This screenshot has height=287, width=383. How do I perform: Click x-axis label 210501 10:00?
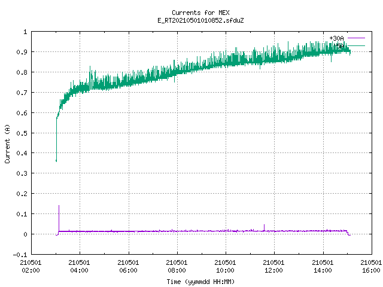(225, 266)
